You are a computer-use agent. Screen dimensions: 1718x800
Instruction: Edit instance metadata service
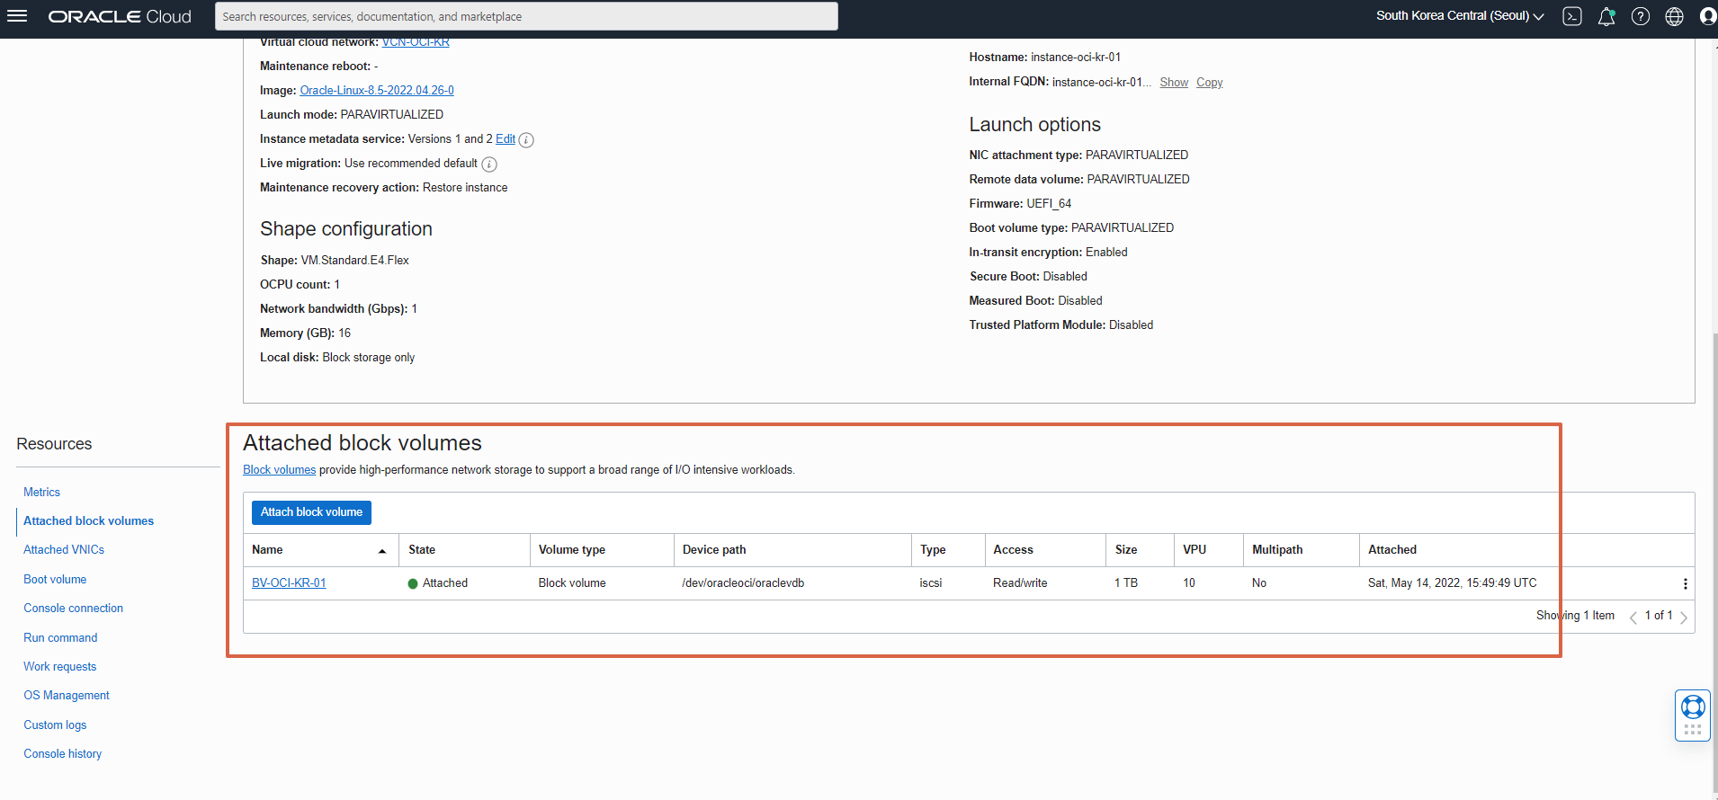(x=506, y=138)
